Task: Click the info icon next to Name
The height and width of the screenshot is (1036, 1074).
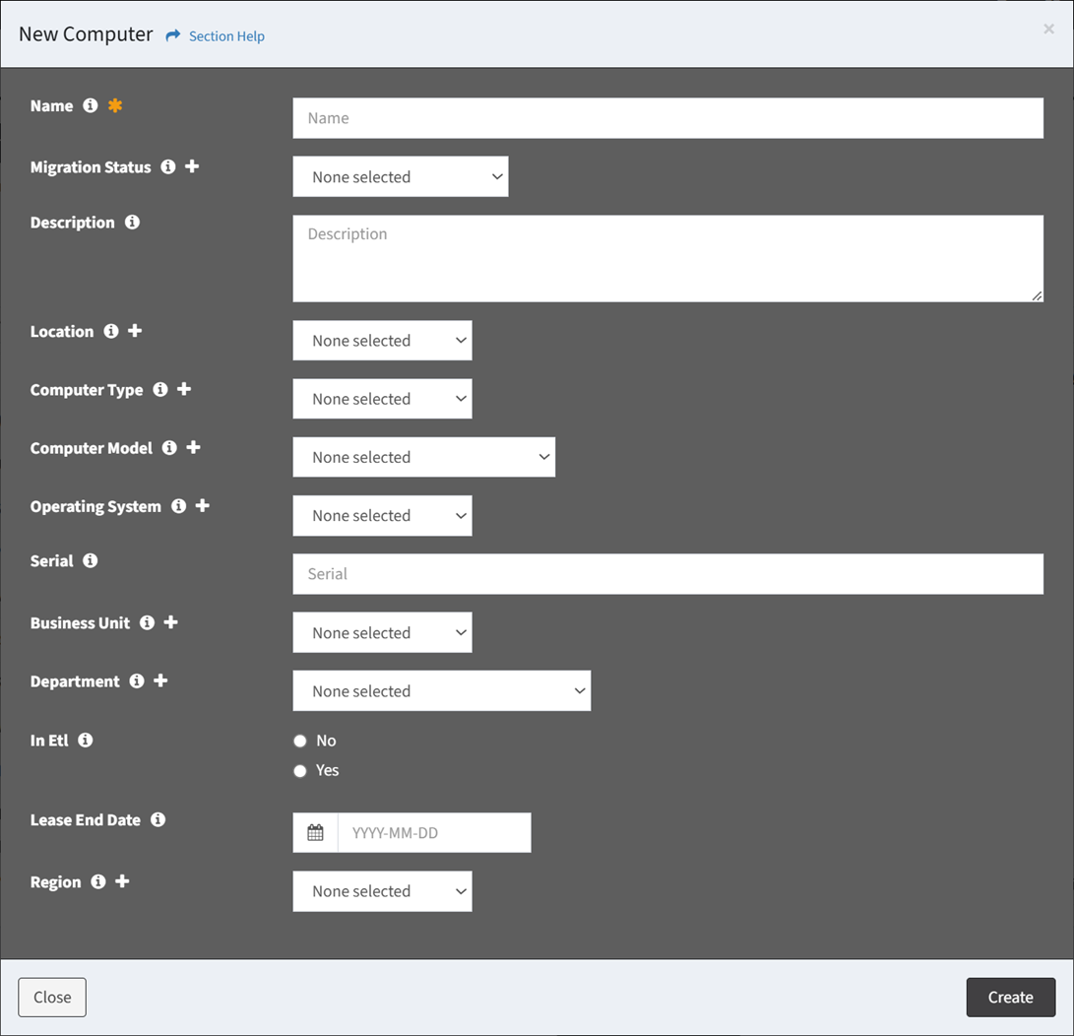Action: pos(91,105)
